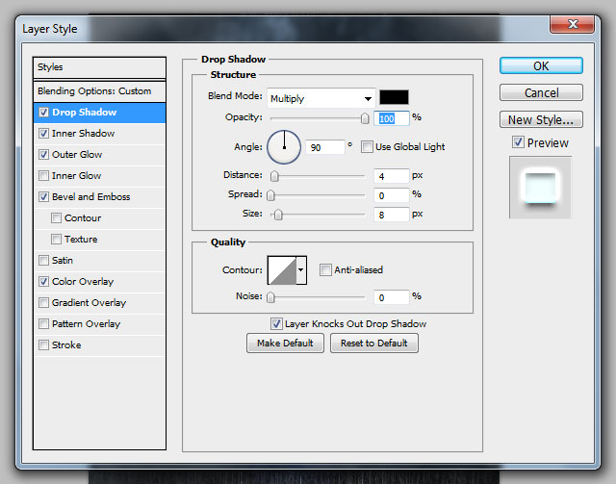Image resolution: width=616 pixels, height=484 pixels.
Task: Click the Angle dial control
Action: tap(284, 147)
